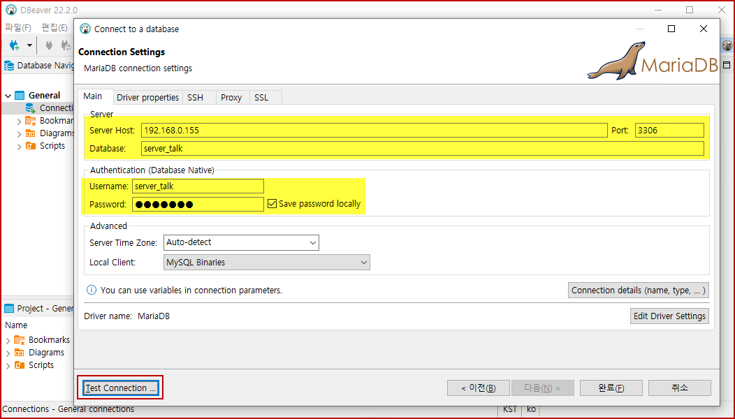The height and width of the screenshot is (419, 735).
Task: Expand Bookmarks node in Project panel
Action: click(x=8, y=340)
